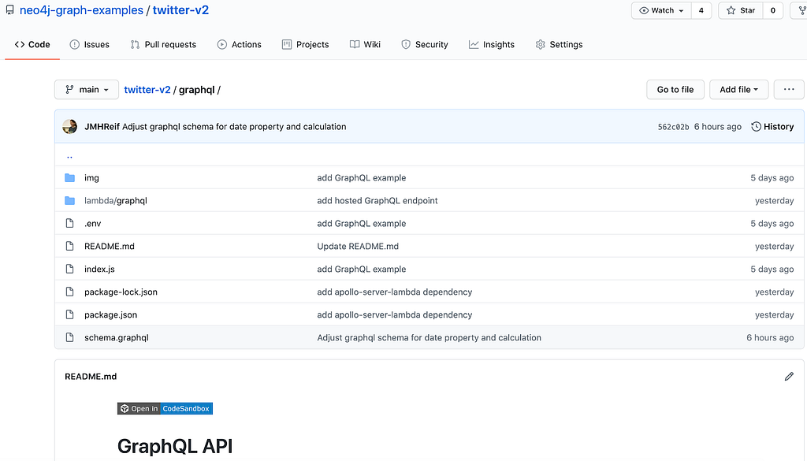Click the file icon for schema.graphql

70,337
